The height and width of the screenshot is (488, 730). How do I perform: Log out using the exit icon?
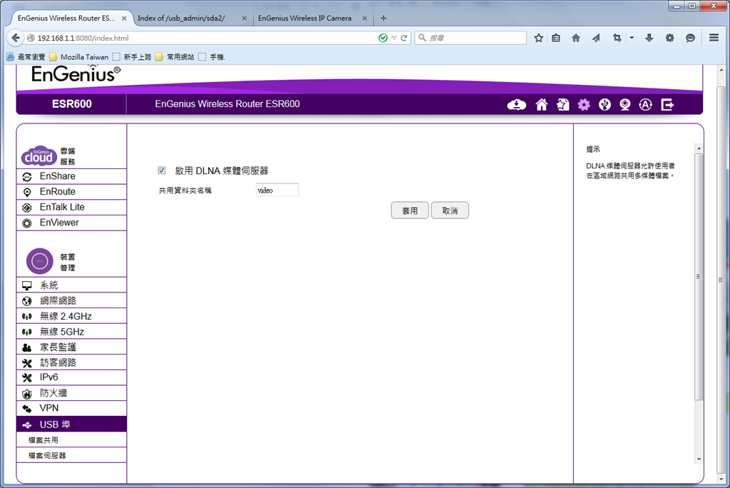(x=667, y=105)
